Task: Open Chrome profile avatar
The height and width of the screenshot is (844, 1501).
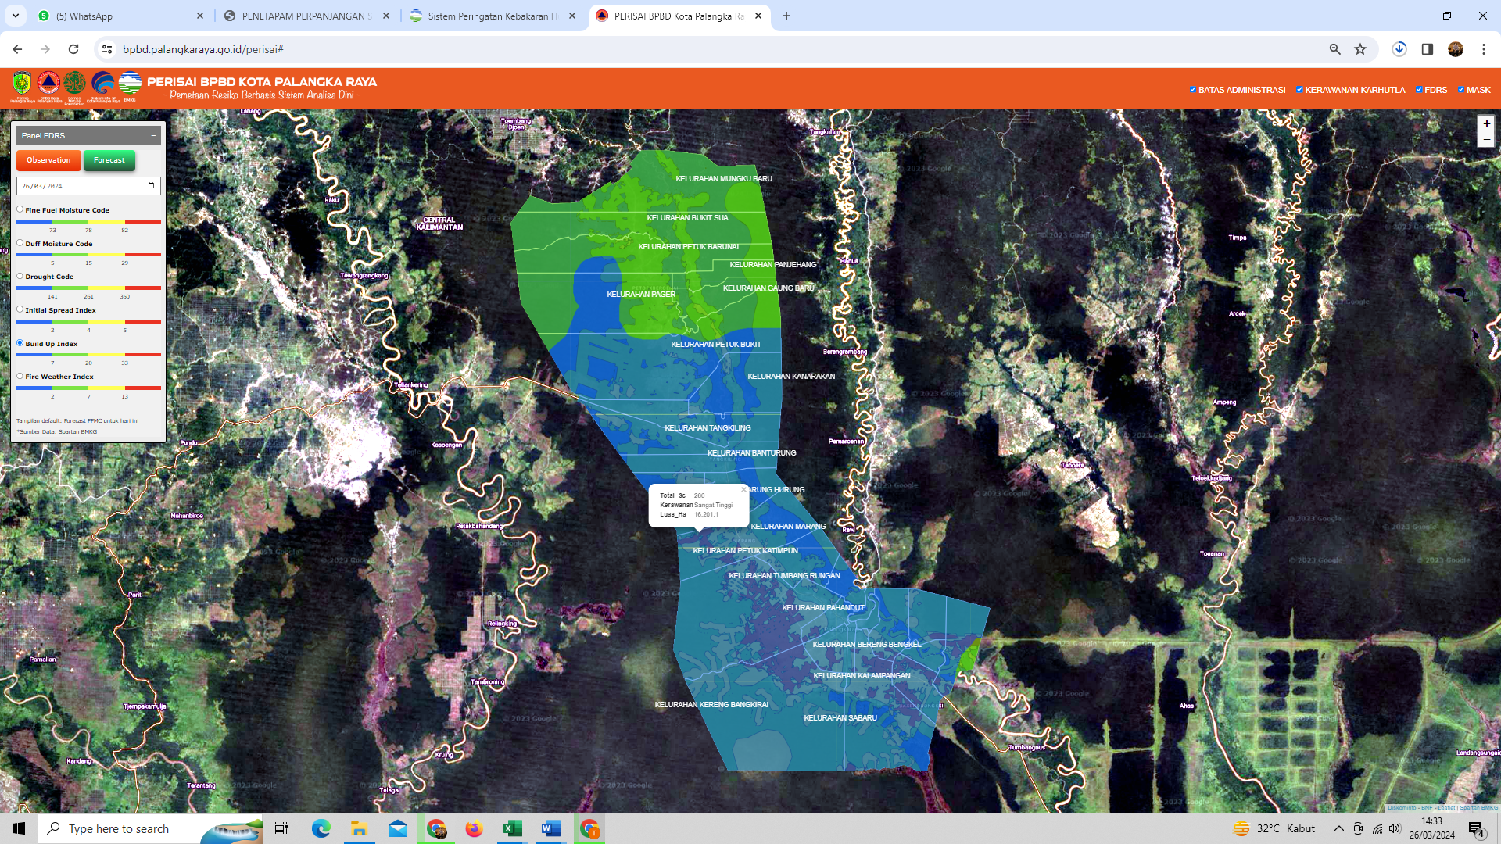Action: click(1456, 49)
